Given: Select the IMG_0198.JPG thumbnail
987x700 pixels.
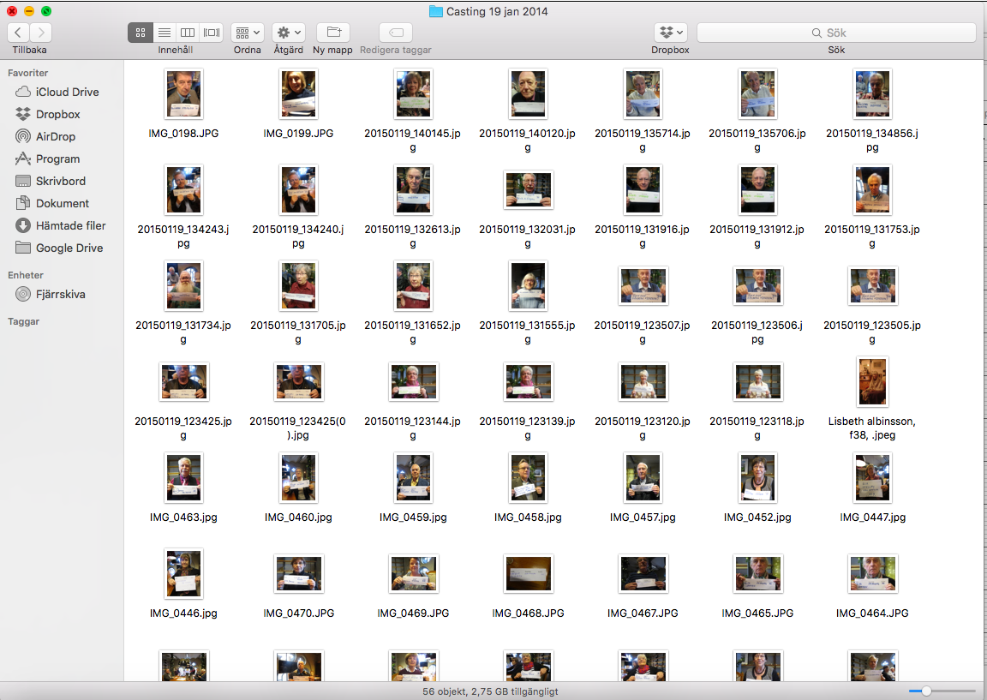Looking at the screenshot, I should 183,94.
